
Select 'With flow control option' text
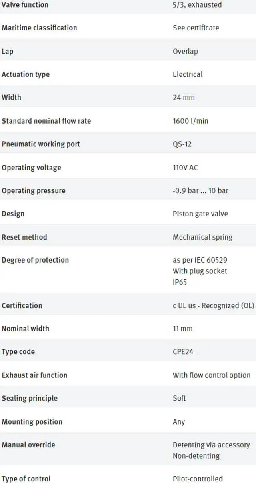coord(212,375)
